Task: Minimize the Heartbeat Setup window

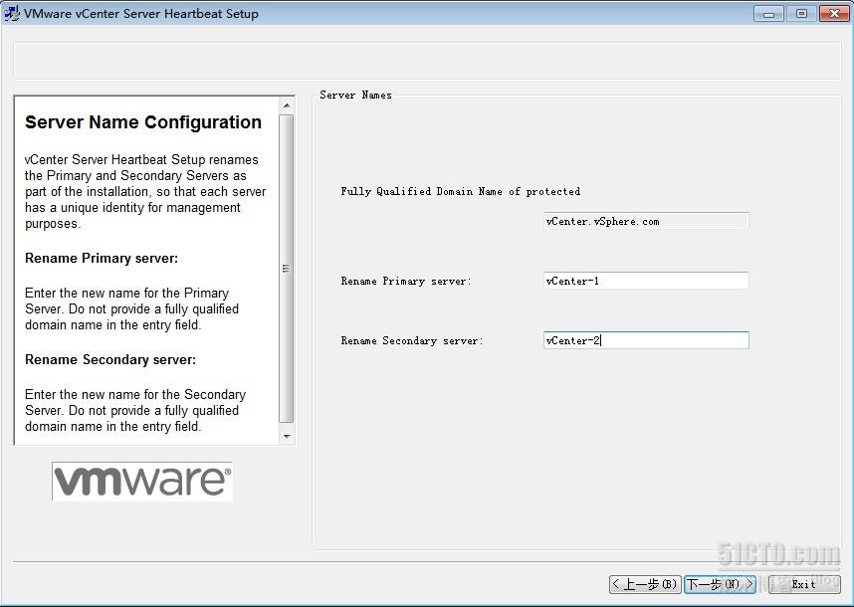Action: [x=768, y=14]
